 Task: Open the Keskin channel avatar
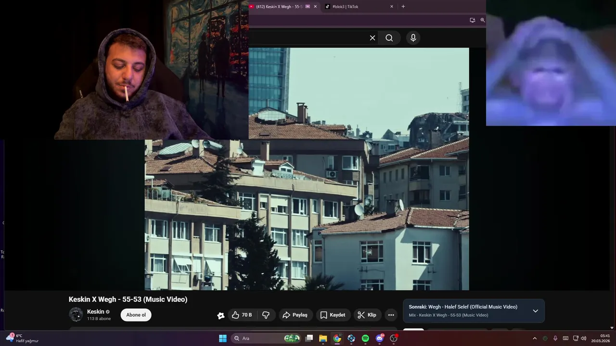[76, 315]
